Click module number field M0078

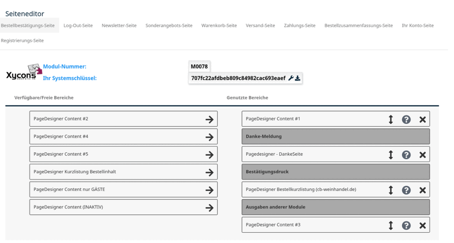click(199, 67)
